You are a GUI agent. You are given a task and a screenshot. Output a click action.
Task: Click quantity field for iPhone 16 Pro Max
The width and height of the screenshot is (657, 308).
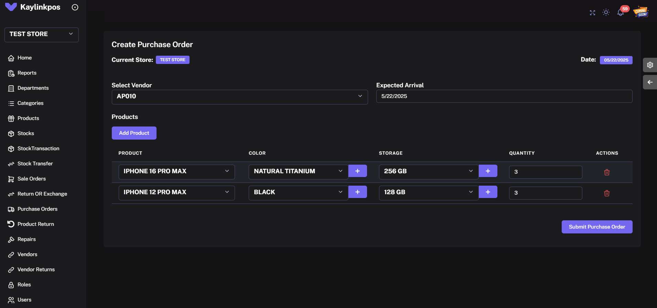pos(546,172)
